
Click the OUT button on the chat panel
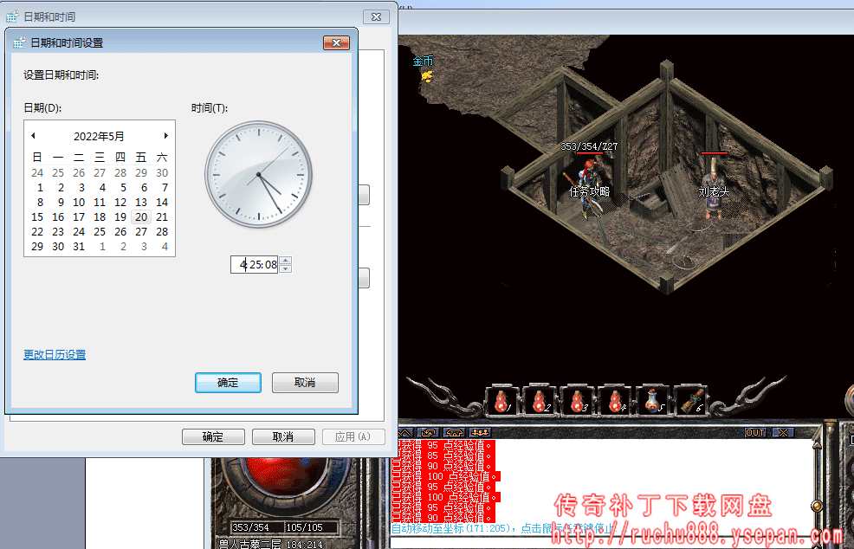click(x=755, y=432)
